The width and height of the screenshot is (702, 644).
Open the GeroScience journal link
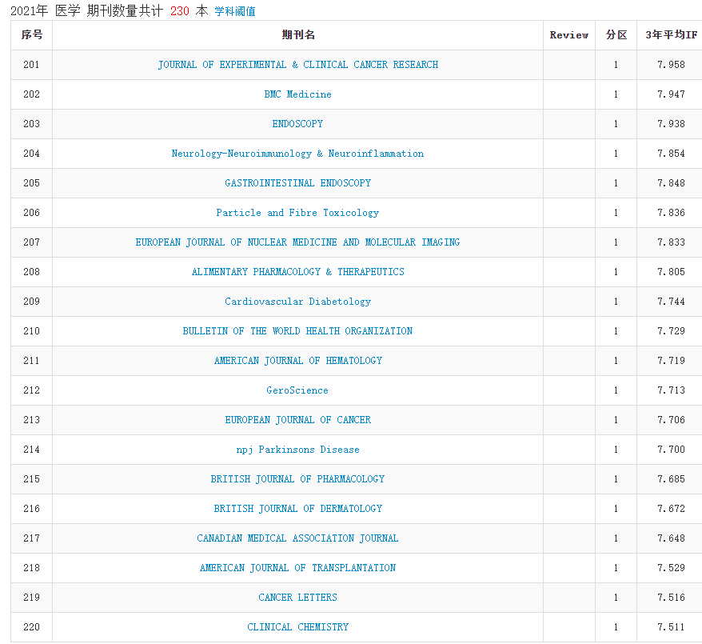click(297, 390)
